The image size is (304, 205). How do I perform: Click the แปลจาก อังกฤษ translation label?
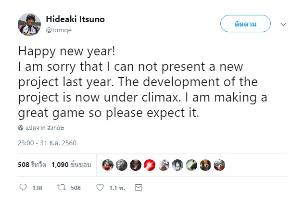[x=45, y=128]
